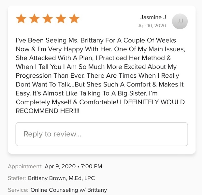
Task: Click the review date Apr 10, 2020
Action: [152, 26]
